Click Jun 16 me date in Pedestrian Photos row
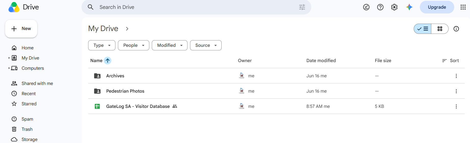The height and width of the screenshot is (143, 470). click(x=316, y=91)
